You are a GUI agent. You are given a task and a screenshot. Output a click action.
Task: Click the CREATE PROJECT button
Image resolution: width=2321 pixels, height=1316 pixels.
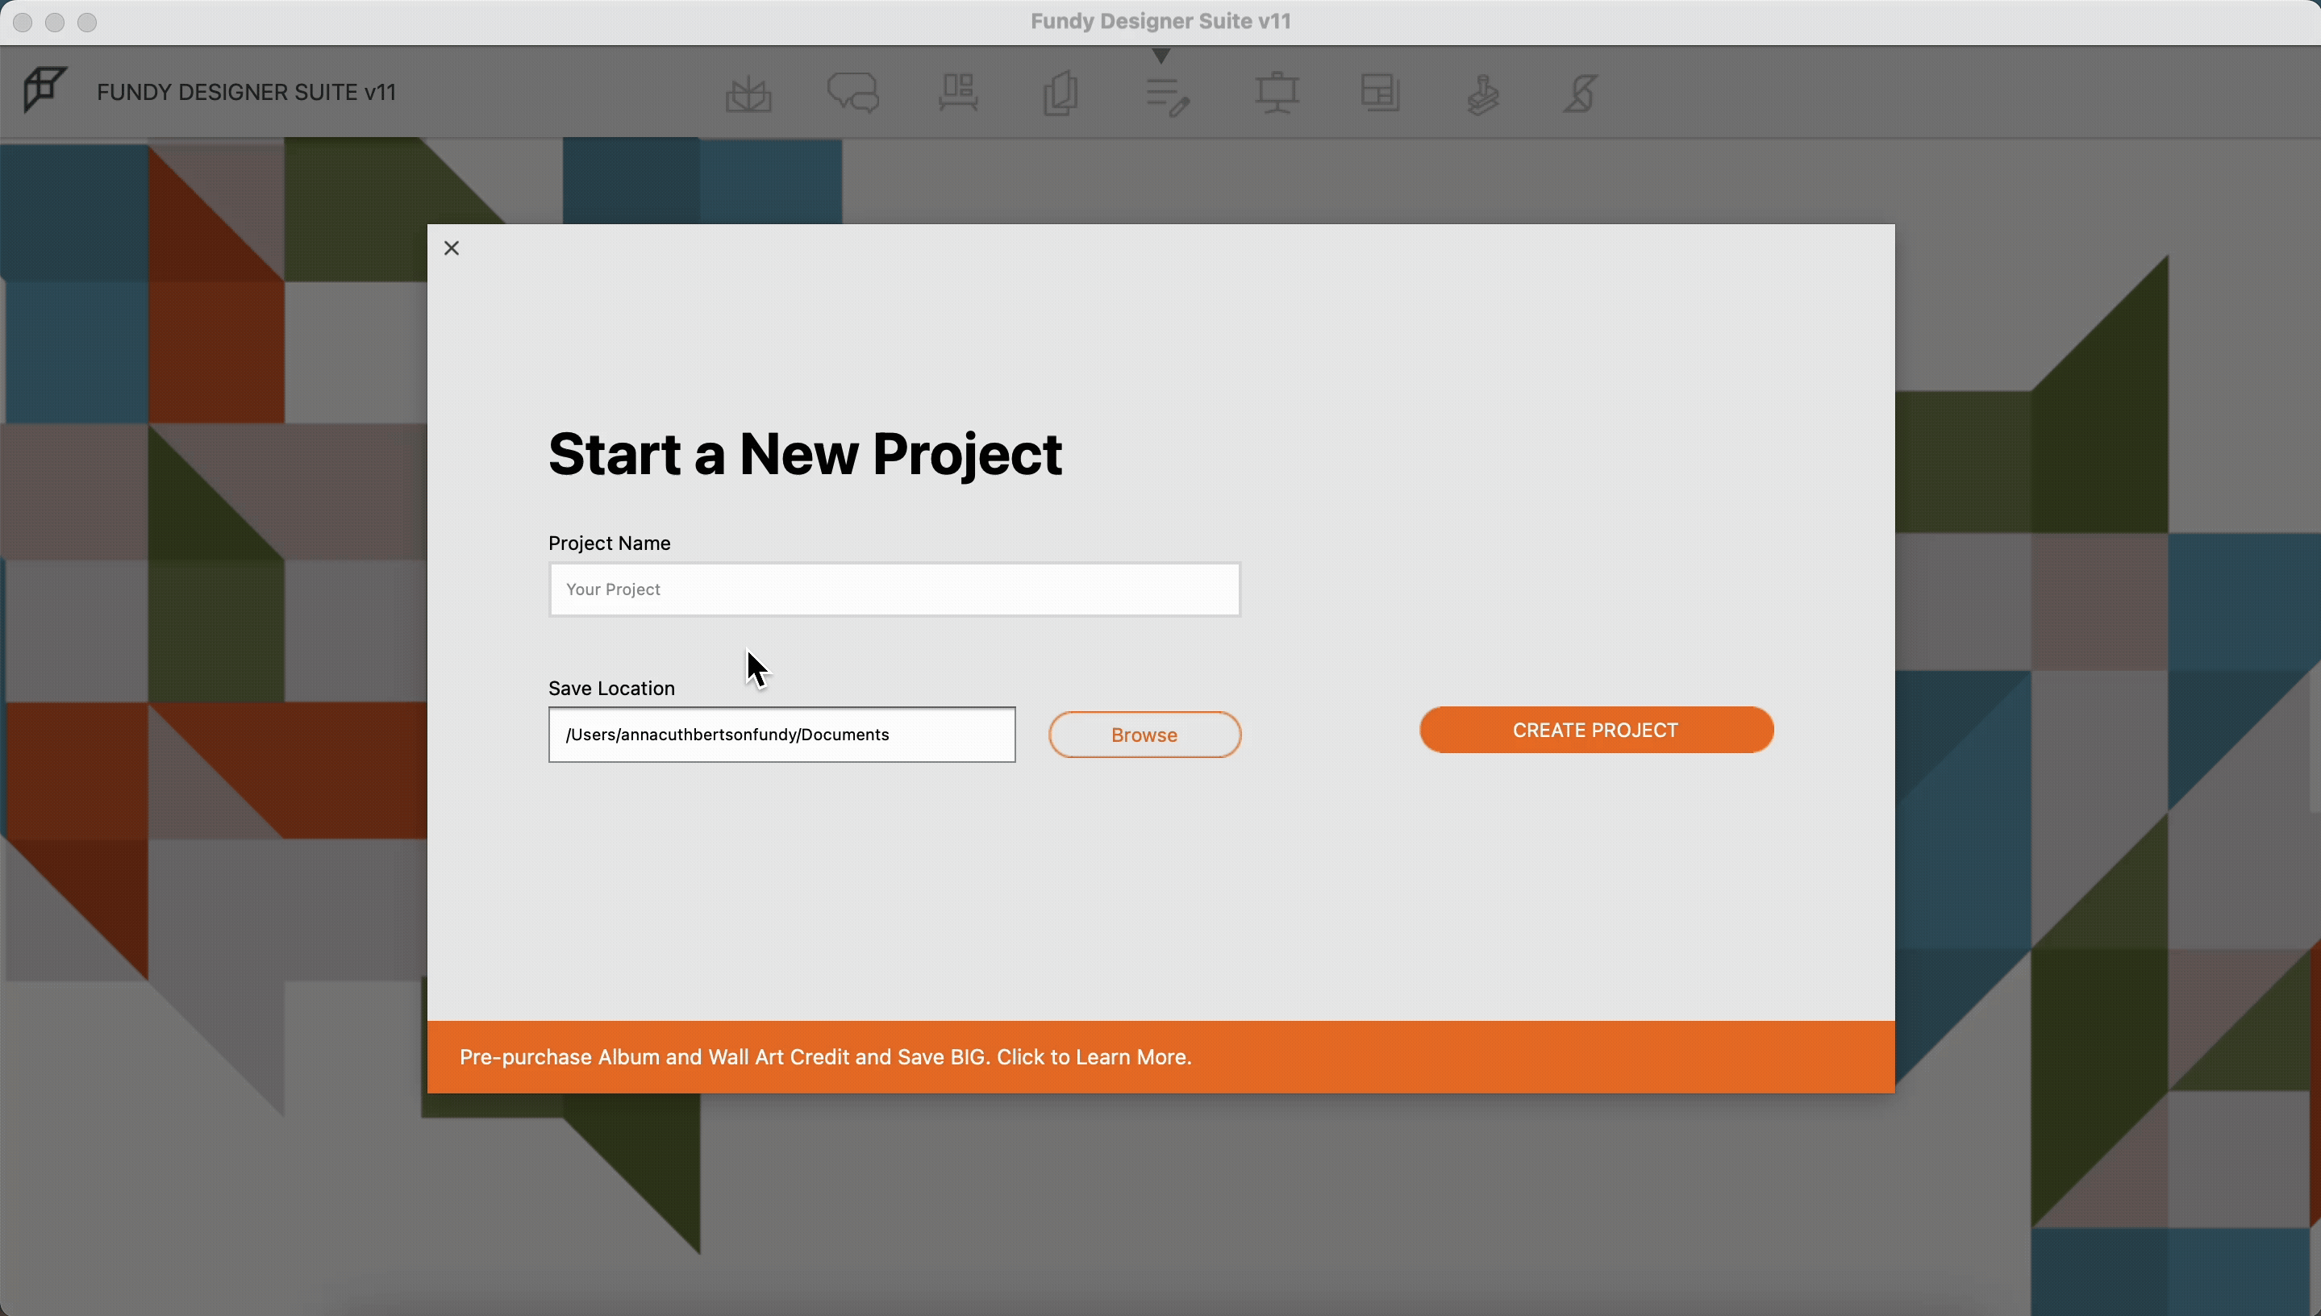pyautogui.click(x=1596, y=730)
